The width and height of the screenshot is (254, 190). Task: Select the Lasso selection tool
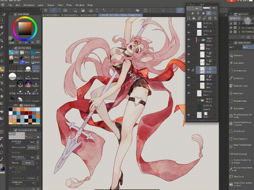[2, 54]
